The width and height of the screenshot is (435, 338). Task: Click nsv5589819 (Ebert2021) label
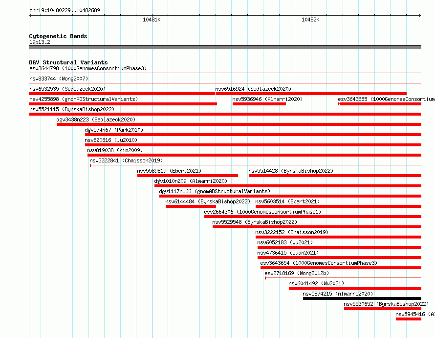click(x=169, y=171)
